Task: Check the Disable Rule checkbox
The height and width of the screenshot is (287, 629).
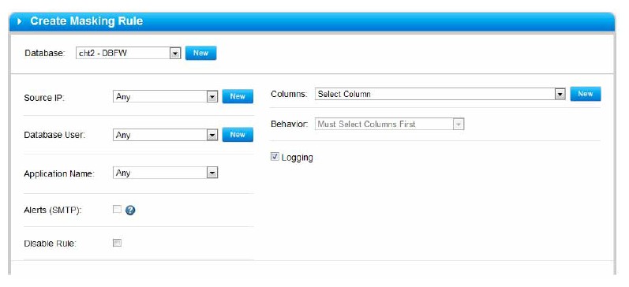Action: 117,243
